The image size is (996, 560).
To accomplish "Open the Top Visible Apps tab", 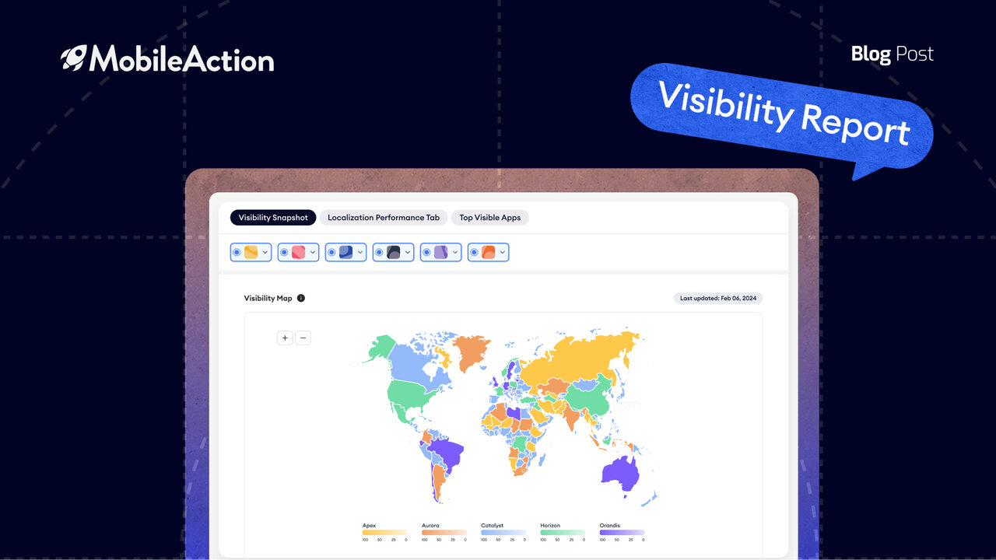I will click(490, 218).
